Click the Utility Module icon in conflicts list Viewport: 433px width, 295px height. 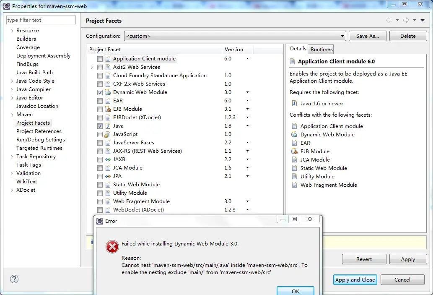coord(294,176)
